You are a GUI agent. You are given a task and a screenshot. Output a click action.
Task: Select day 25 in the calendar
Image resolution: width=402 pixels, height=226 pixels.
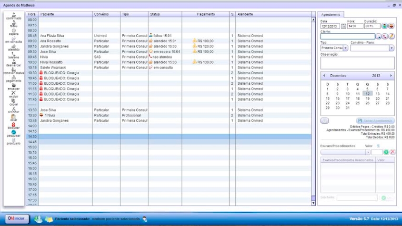[357, 103]
